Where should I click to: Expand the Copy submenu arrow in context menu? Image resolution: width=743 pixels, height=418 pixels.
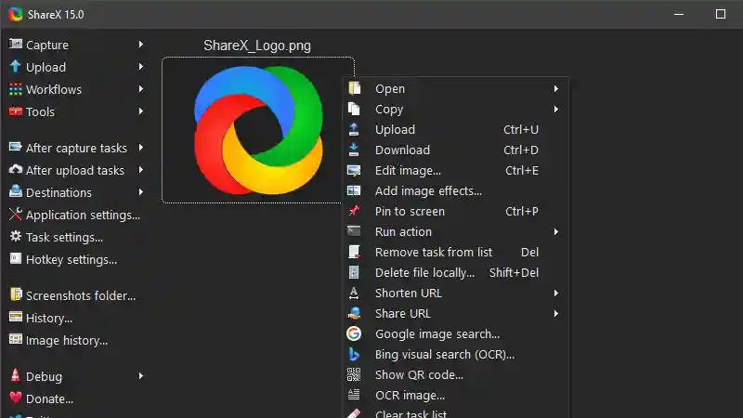(x=555, y=109)
